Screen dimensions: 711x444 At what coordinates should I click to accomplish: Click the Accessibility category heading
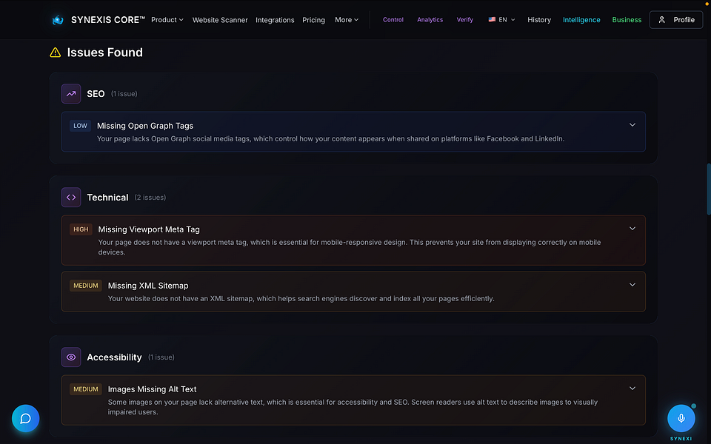[114, 357]
